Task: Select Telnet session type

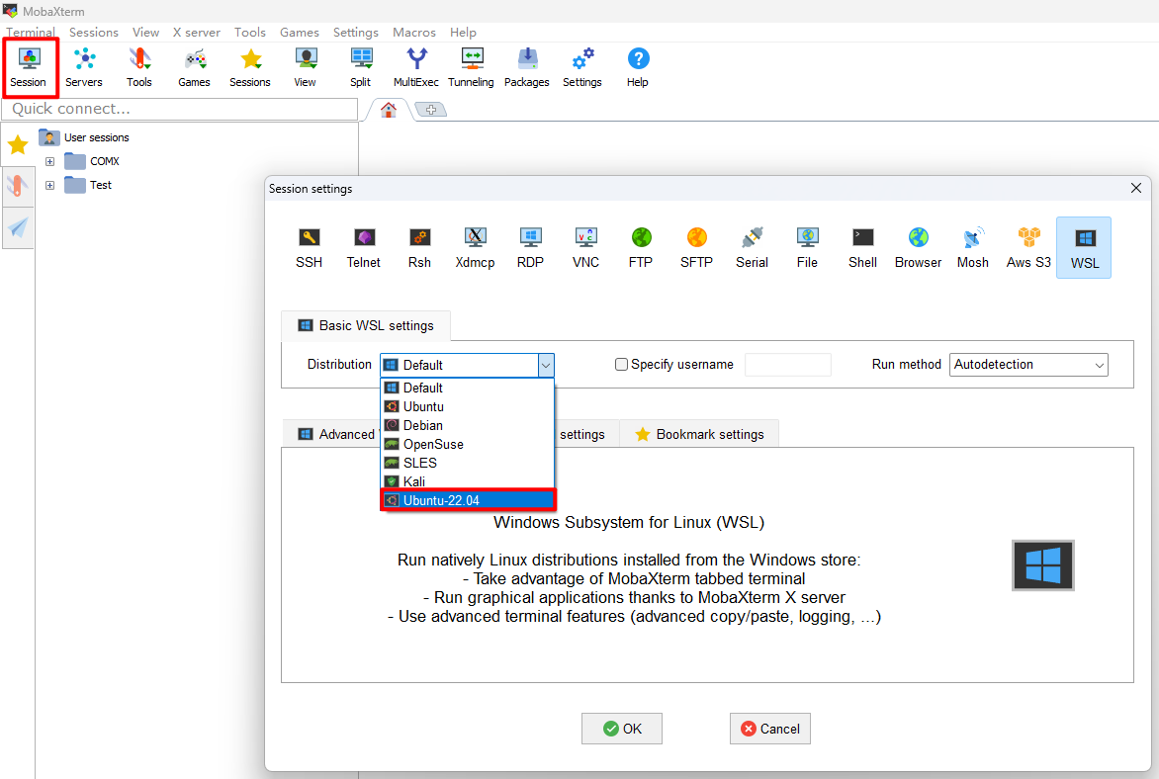Action: (364, 247)
